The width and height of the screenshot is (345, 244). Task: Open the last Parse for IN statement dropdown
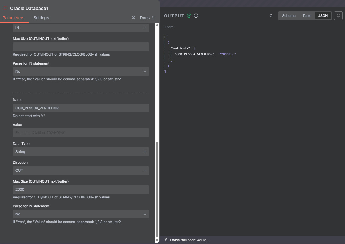tap(81, 214)
